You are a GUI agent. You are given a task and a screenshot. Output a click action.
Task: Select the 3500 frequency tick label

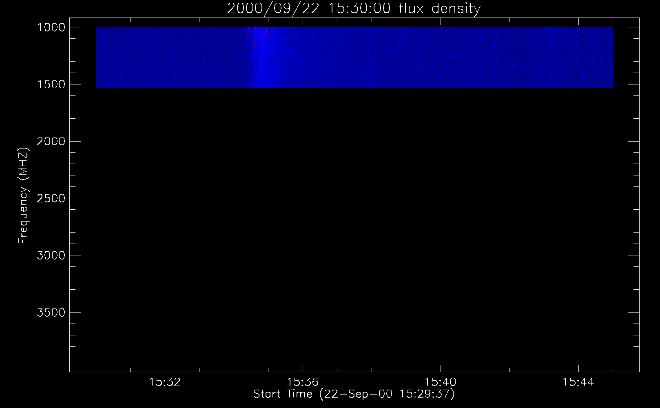51,313
